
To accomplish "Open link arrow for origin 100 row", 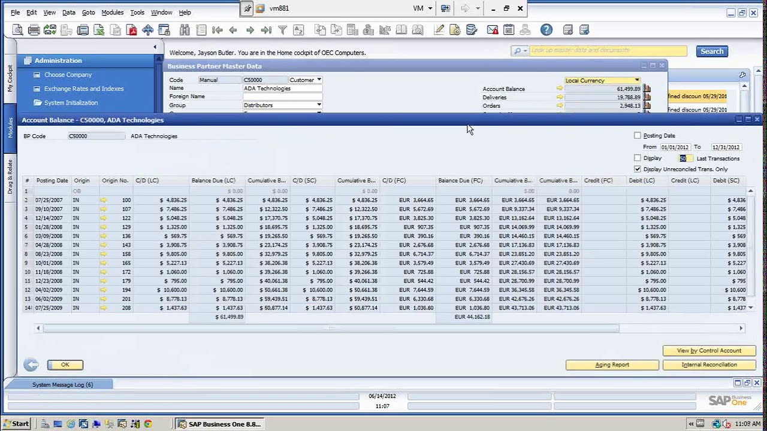I will point(103,200).
